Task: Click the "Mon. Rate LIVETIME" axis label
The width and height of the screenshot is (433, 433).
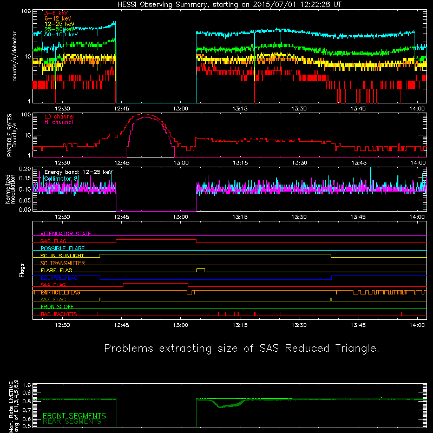Action: click(x=11, y=407)
